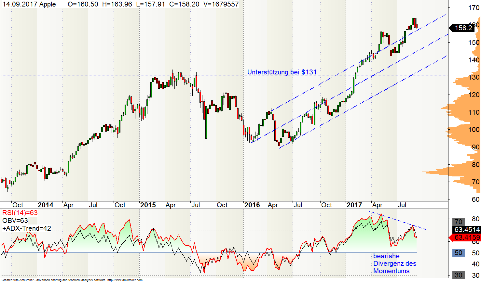Click the 130 price axis label
481x282 pixels.
474,77
